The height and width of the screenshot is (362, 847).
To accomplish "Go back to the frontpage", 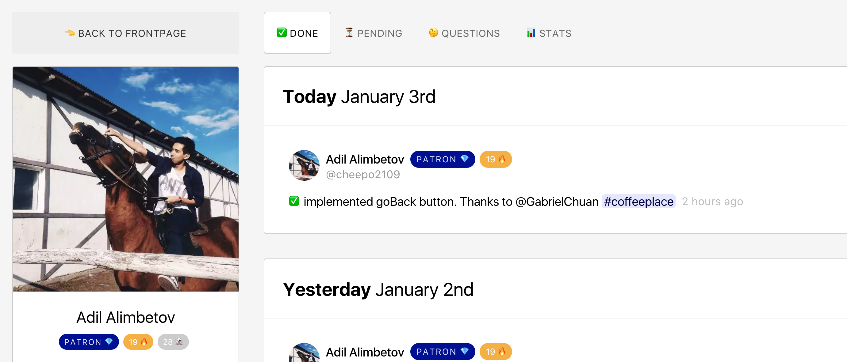I will [126, 33].
